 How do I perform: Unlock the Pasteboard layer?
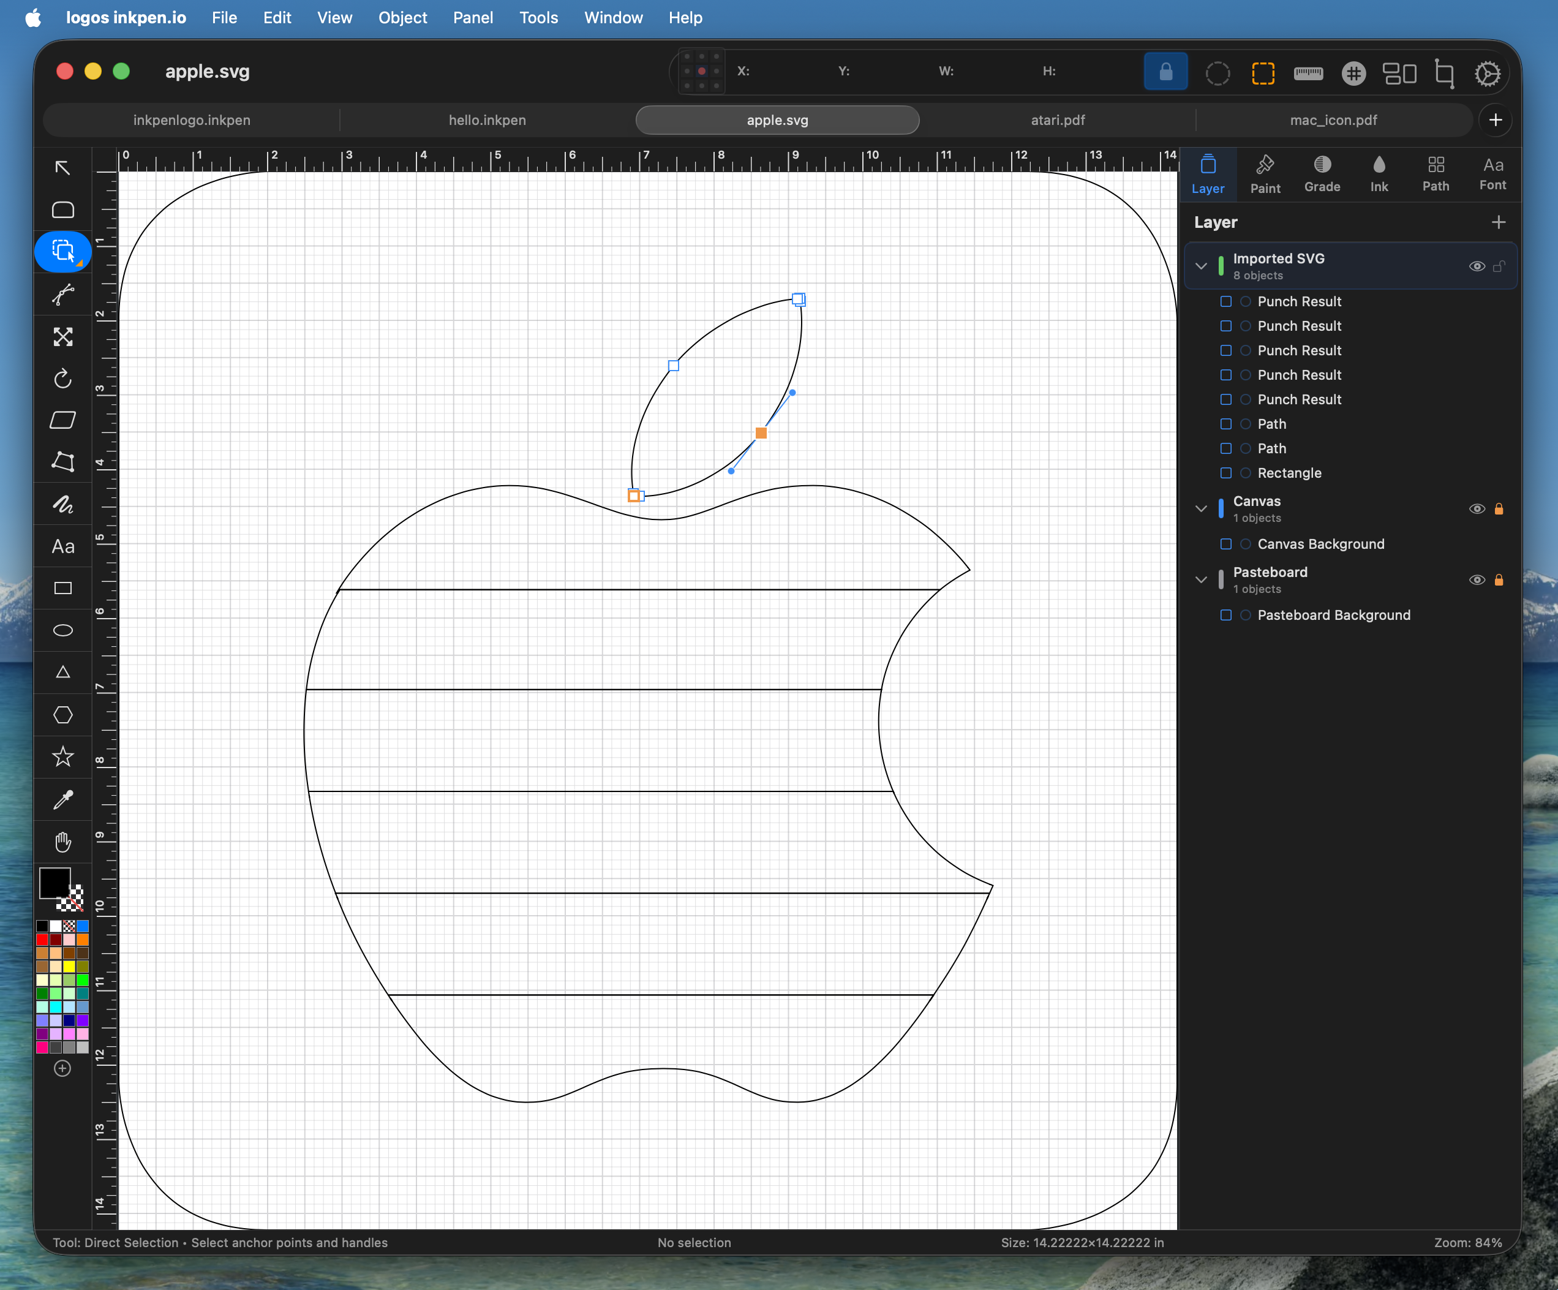pyautogui.click(x=1499, y=581)
